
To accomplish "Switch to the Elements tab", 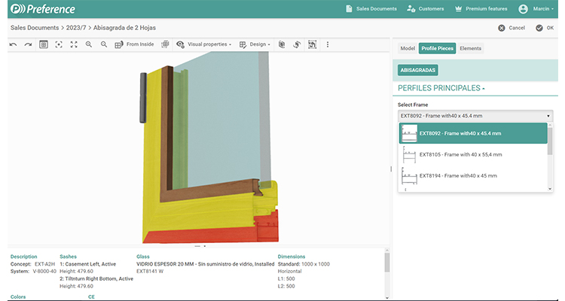I will point(470,48).
